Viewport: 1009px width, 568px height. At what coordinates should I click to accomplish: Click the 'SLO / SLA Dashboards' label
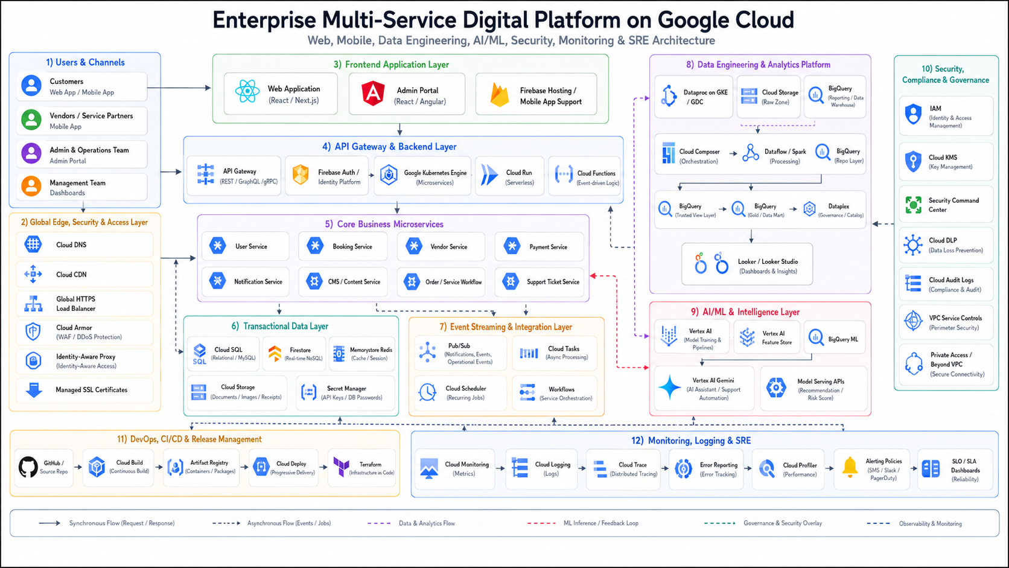point(965,466)
